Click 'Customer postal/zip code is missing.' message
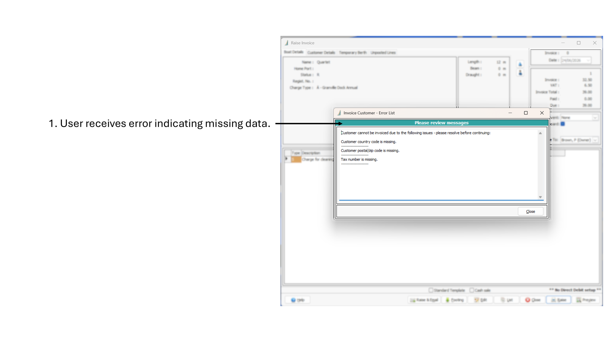 tap(370, 150)
